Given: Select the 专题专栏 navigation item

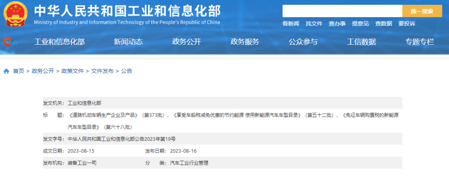Looking at the screenshot, I should (420, 42).
